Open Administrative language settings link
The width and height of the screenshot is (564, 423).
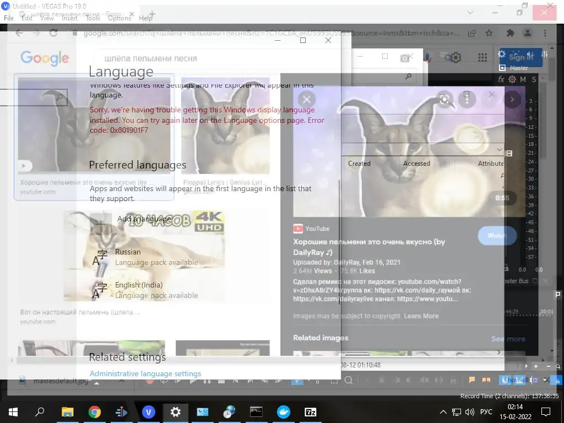[145, 373]
